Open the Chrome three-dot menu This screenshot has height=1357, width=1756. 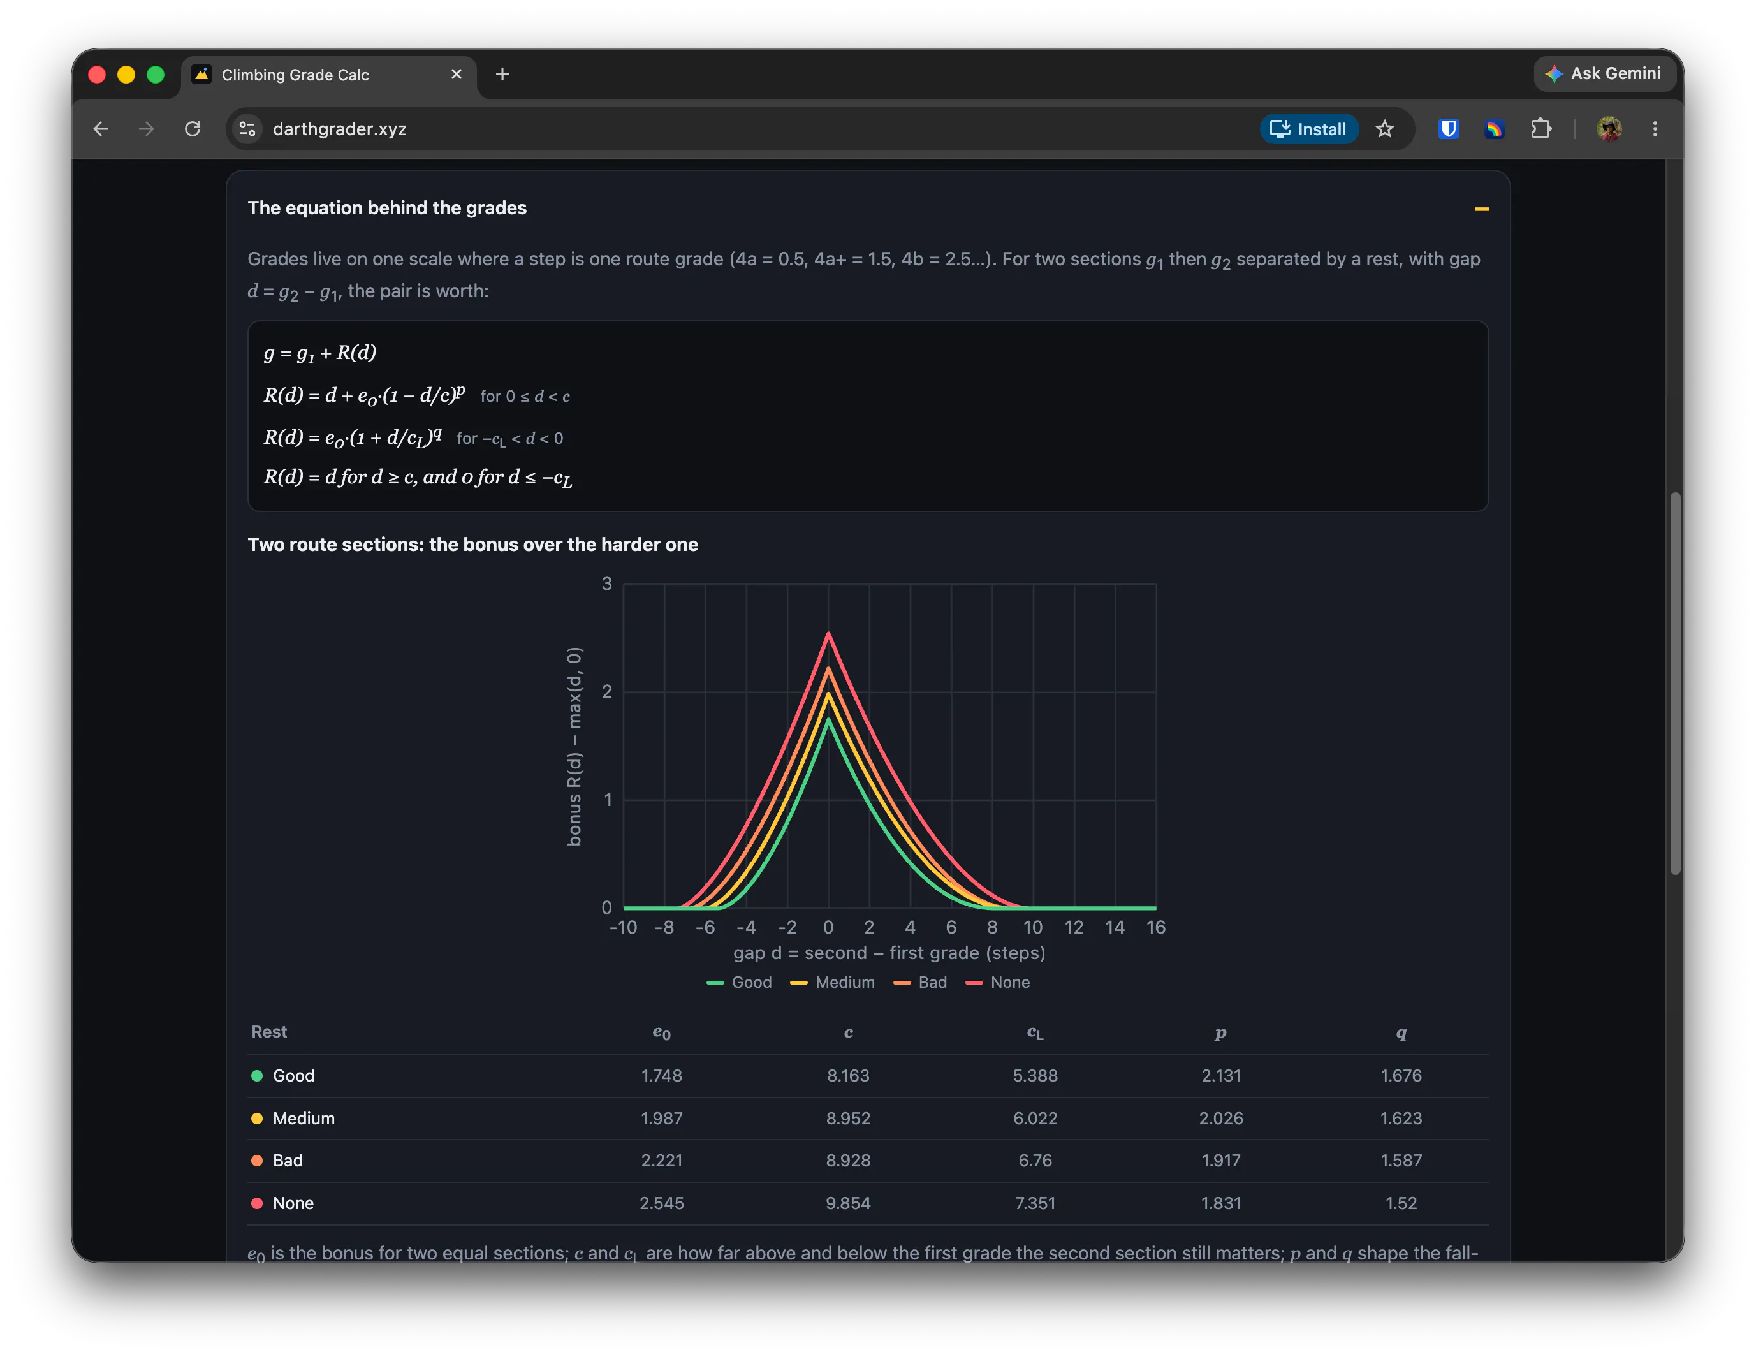(x=1655, y=129)
